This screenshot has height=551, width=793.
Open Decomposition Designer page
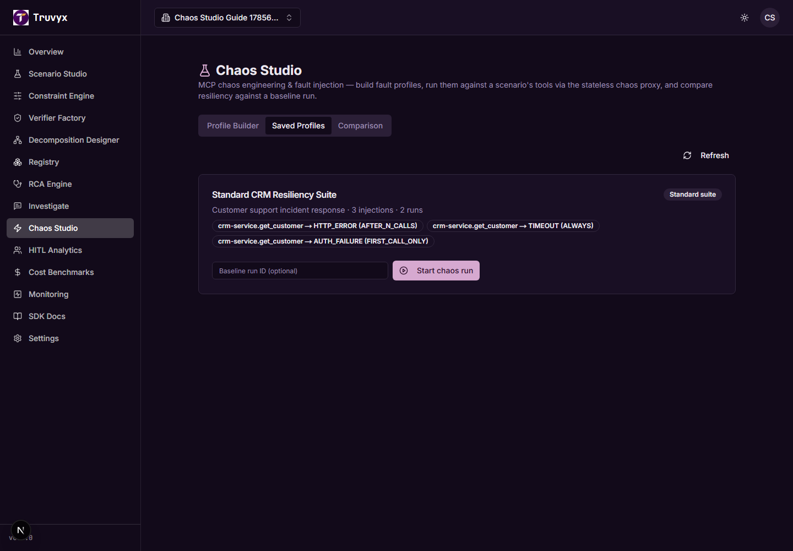click(x=70, y=140)
